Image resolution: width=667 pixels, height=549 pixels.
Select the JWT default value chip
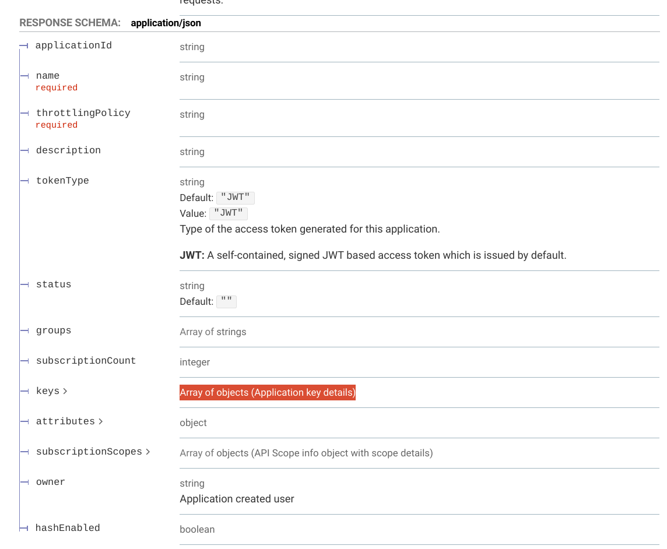235,198
